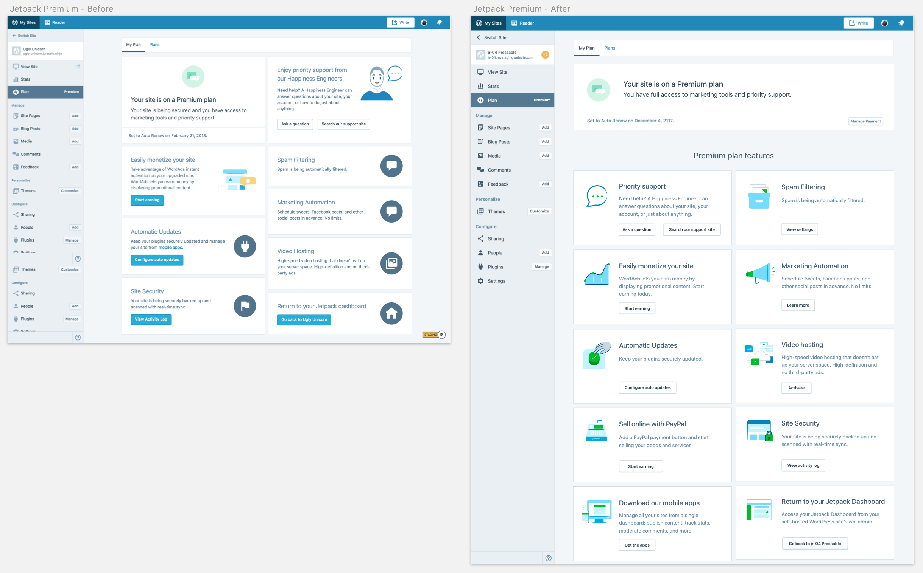
Task: Click the external link icon next to View Site
Action: (x=78, y=66)
